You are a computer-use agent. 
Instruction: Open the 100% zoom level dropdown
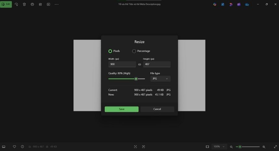219,147
